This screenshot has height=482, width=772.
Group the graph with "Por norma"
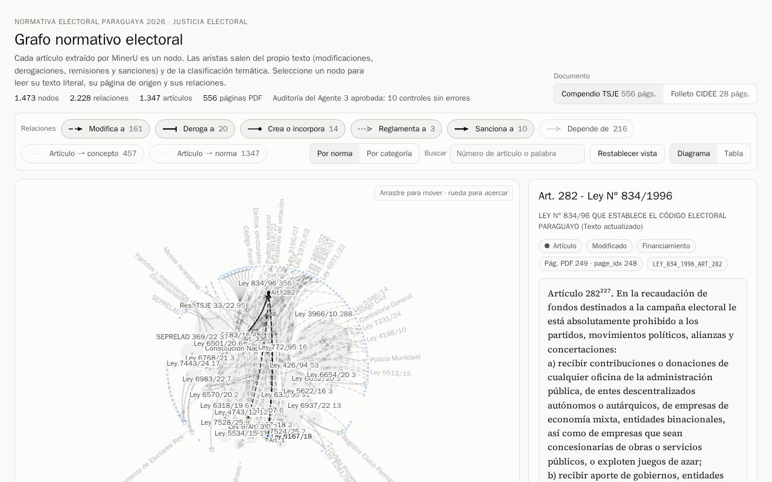(335, 154)
